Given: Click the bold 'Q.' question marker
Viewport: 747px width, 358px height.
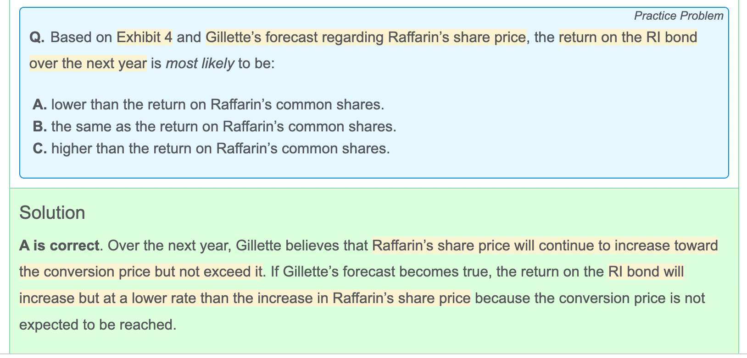Looking at the screenshot, I should (x=37, y=37).
